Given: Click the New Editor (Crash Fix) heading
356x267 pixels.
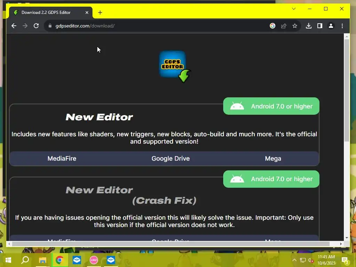Looking at the screenshot, I should [131, 195].
